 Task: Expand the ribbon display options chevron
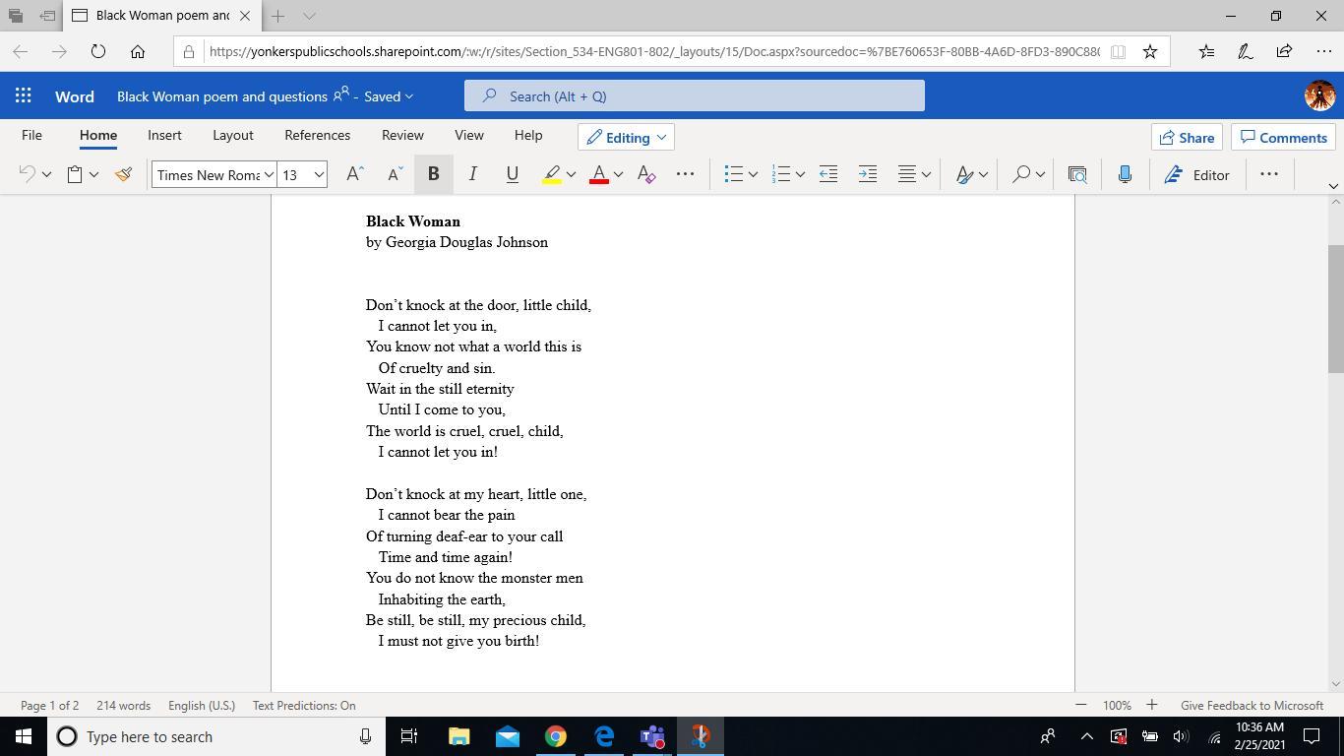pyautogui.click(x=1333, y=186)
